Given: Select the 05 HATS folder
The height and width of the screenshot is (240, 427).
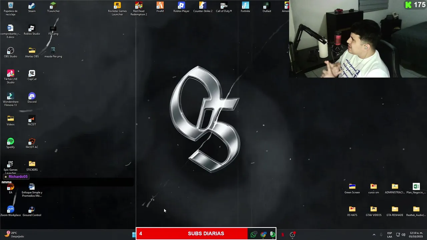Looking at the screenshot, I should pyautogui.click(x=352, y=211).
